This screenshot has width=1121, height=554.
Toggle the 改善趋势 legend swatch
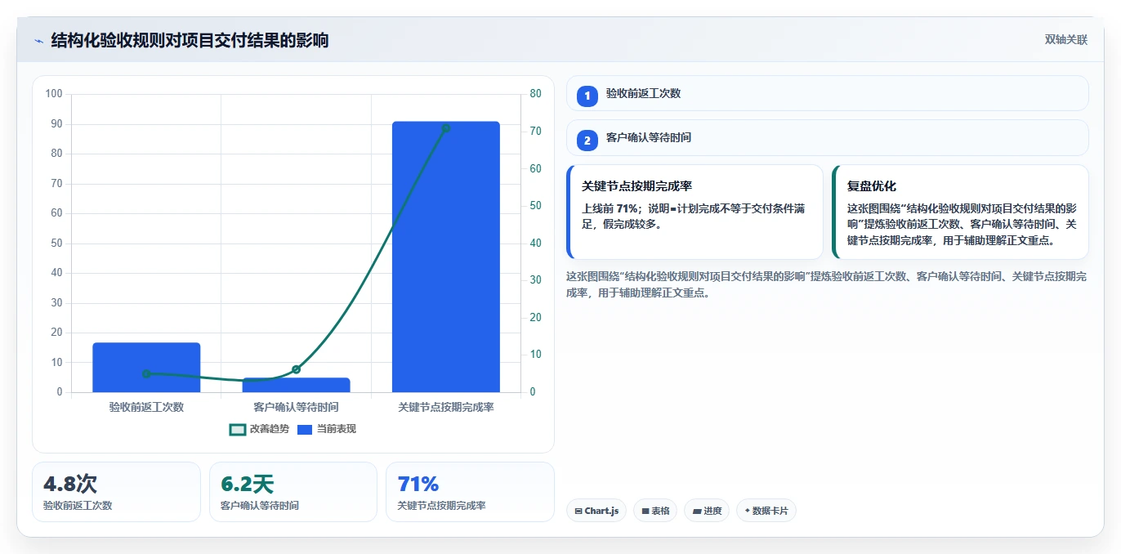pyautogui.click(x=238, y=429)
